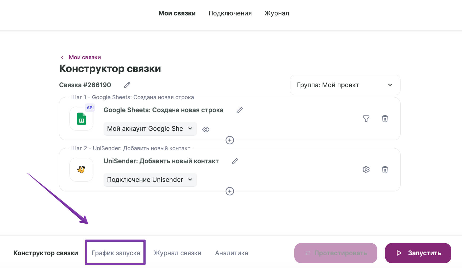Click the Шаг 2 step label
The image size is (462, 268).
131,148
